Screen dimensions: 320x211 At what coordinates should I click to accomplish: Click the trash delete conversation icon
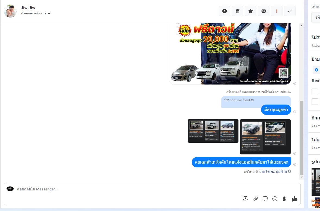pos(238,11)
